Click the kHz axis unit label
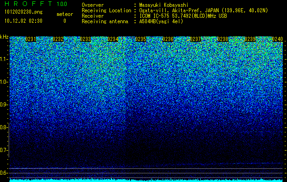This screenshot has height=182, width=287. [x=4, y=37]
